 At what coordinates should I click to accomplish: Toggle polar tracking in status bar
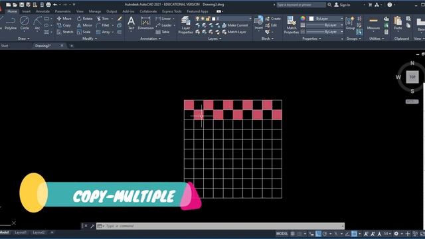pyautogui.click(x=325, y=234)
